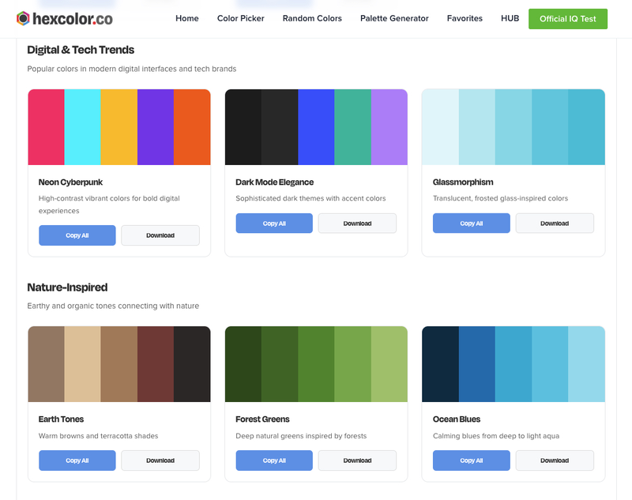
Task: Download the Neon Cyberpunk palette
Action: coord(160,235)
